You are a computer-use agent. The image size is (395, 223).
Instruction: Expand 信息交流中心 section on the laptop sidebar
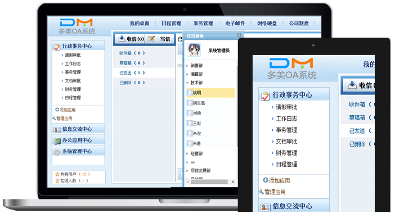78,129
